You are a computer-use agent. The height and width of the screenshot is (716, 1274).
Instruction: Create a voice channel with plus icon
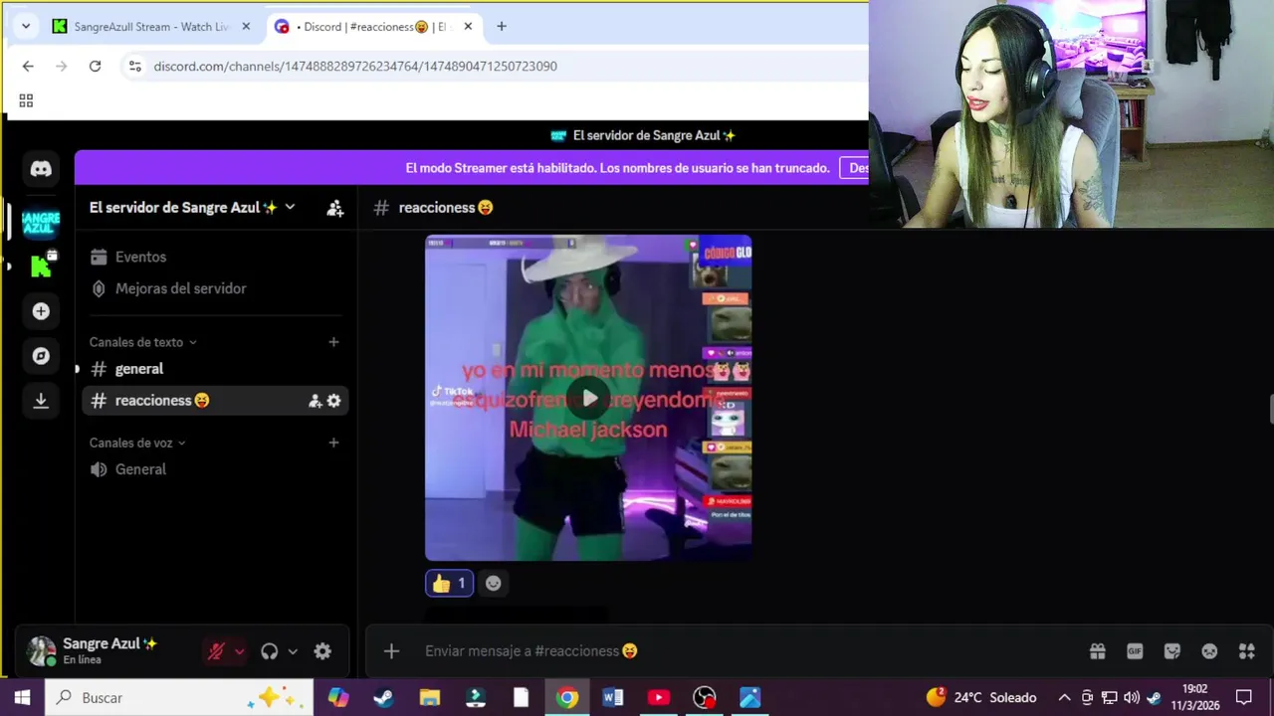(x=333, y=443)
